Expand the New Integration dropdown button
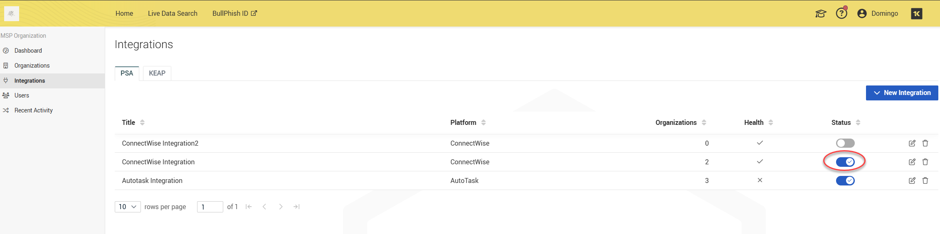 pyautogui.click(x=902, y=93)
